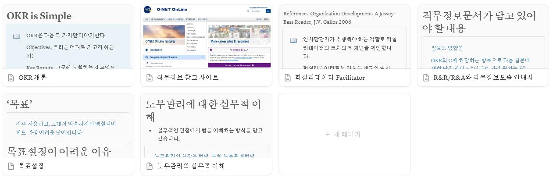Click page icon beside 직무정보 참고 사이트

click(150, 78)
